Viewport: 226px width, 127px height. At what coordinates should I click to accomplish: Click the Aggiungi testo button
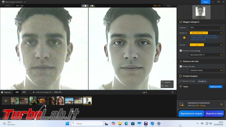click(x=216, y=87)
